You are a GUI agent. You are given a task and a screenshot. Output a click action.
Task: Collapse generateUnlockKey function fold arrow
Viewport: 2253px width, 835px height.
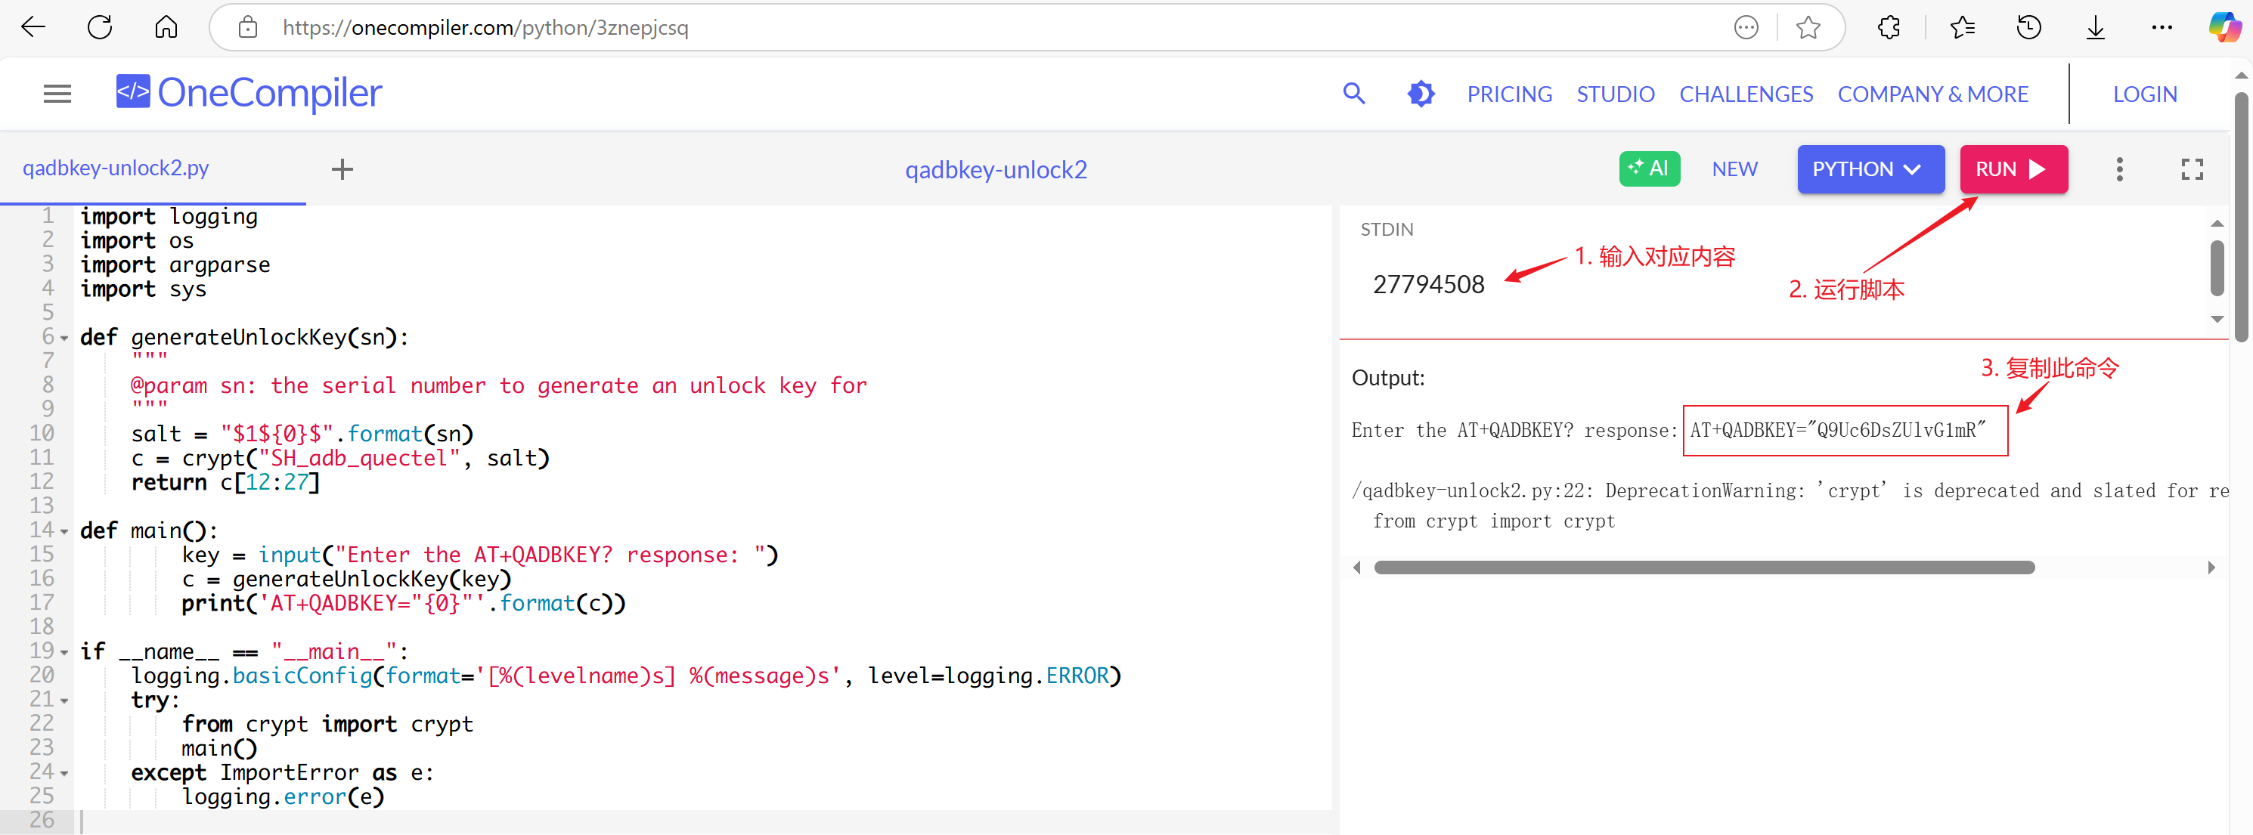pyautogui.click(x=65, y=339)
